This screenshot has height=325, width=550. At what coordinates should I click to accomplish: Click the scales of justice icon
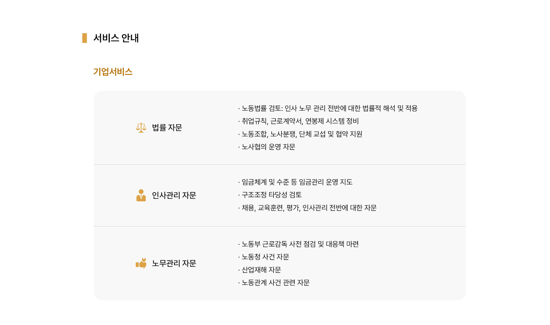pyautogui.click(x=141, y=128)
